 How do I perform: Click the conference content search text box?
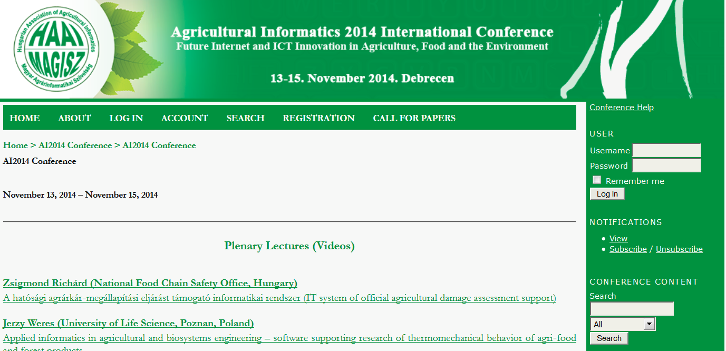click(x=632, y=309)
